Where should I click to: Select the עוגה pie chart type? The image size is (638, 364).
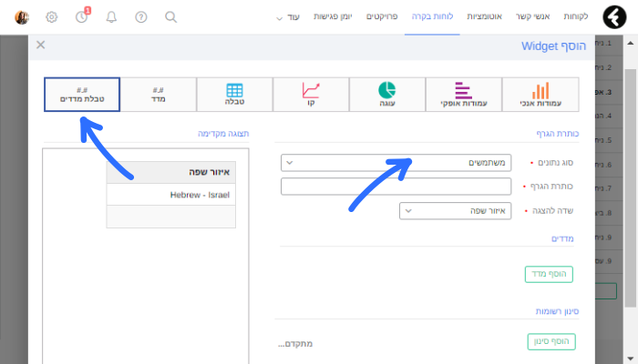387,95
